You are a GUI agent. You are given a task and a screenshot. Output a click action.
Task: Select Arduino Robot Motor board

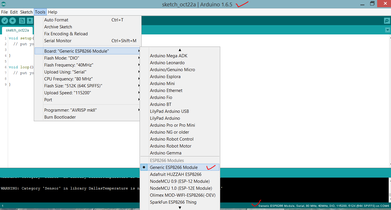(x=180, y=146)
